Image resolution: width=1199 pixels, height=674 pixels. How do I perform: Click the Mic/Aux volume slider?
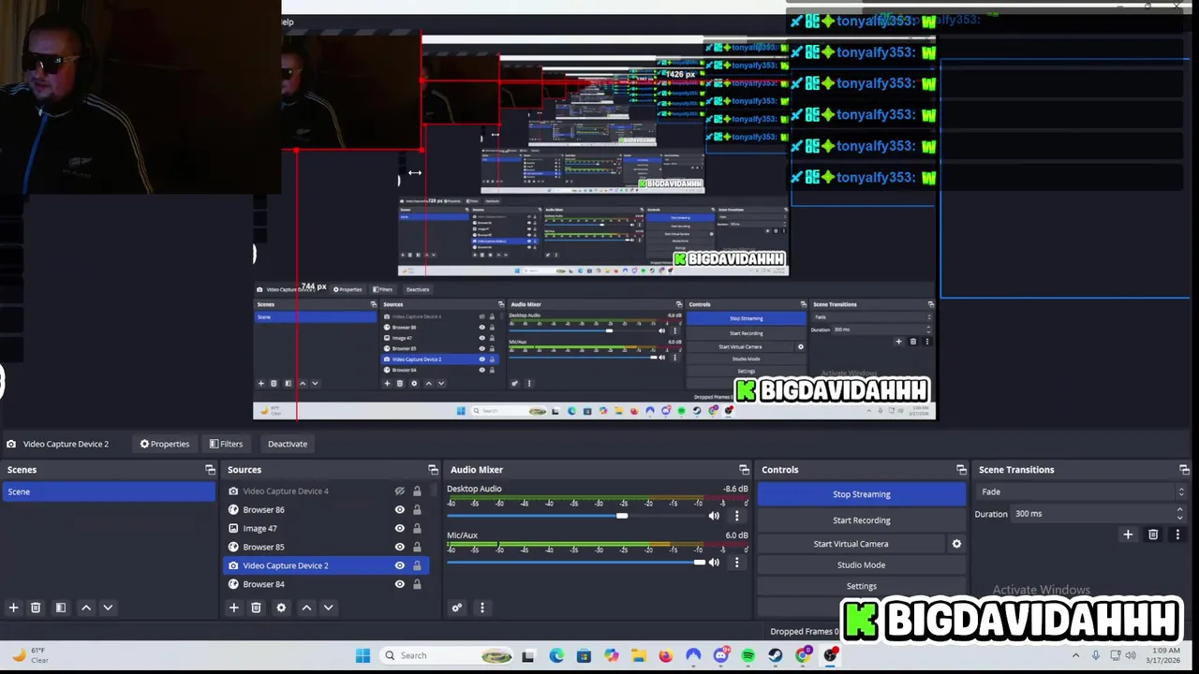576,562
